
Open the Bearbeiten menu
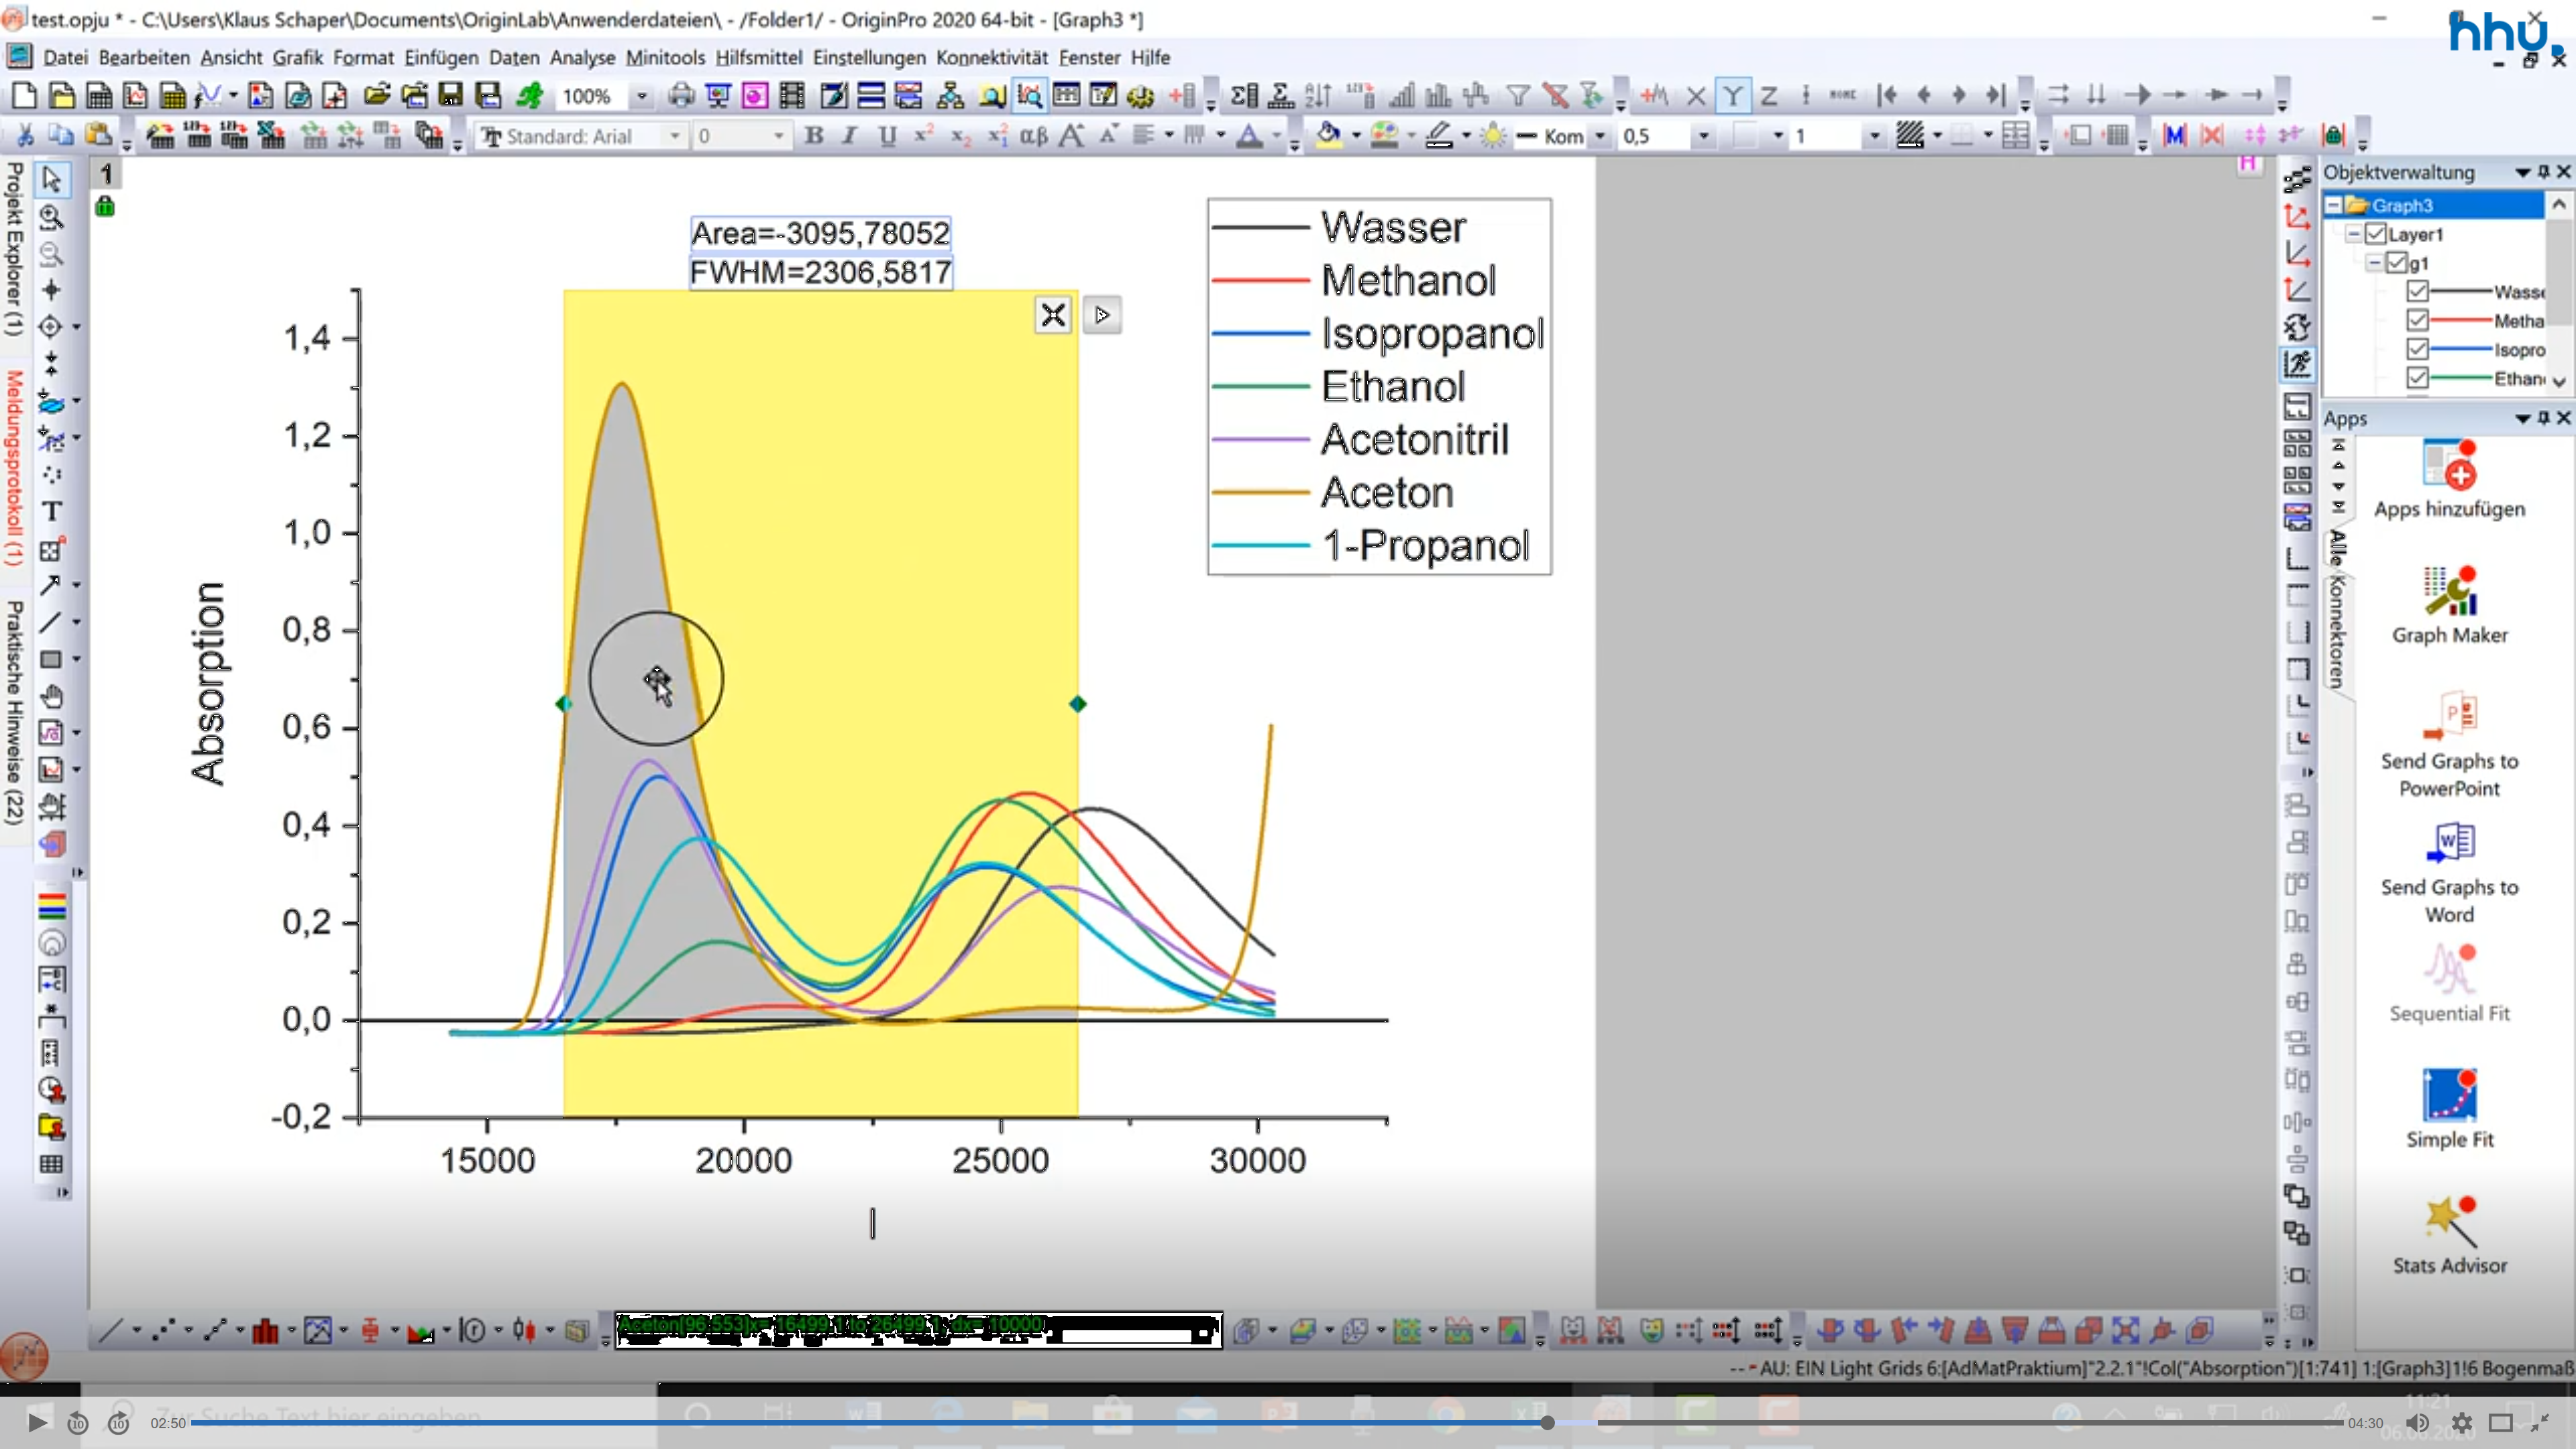click(x=144, y=58)
